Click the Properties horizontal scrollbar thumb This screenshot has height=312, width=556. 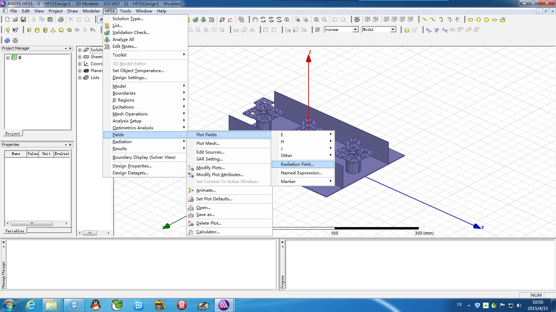coord(32,223)
